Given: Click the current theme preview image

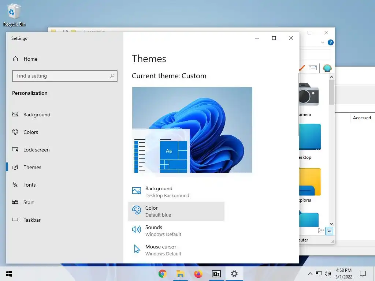Looking at the screenshot, I should point(192,130).
